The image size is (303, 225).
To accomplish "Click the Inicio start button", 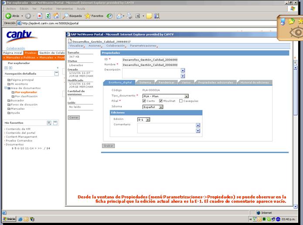I will tap(9, 219).
